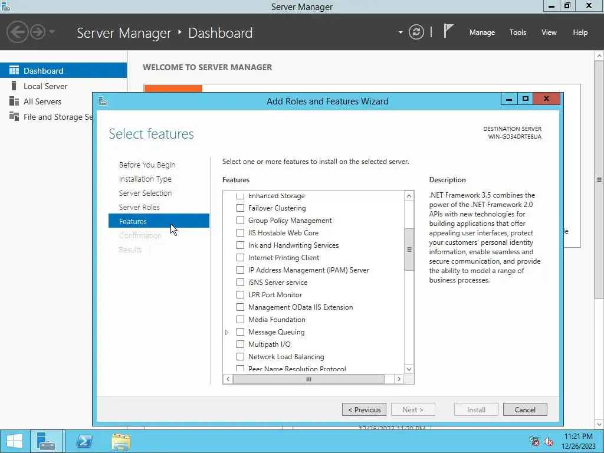Image resolution: width=604 pixels, height=453 pixels.
Task: Go to Server Selection step
Action: pos(145,193)
